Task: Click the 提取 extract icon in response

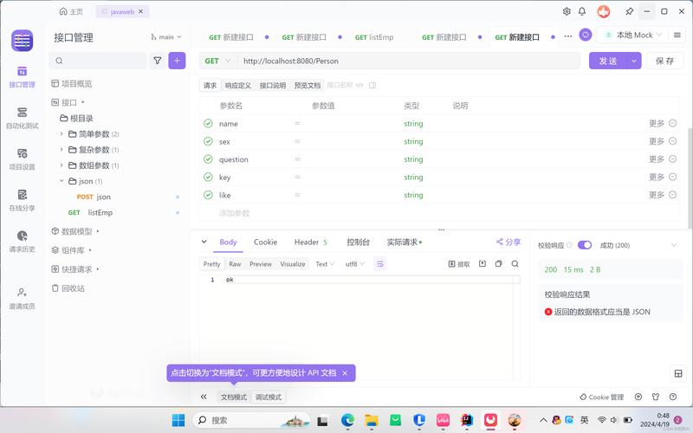Action: 459,264
